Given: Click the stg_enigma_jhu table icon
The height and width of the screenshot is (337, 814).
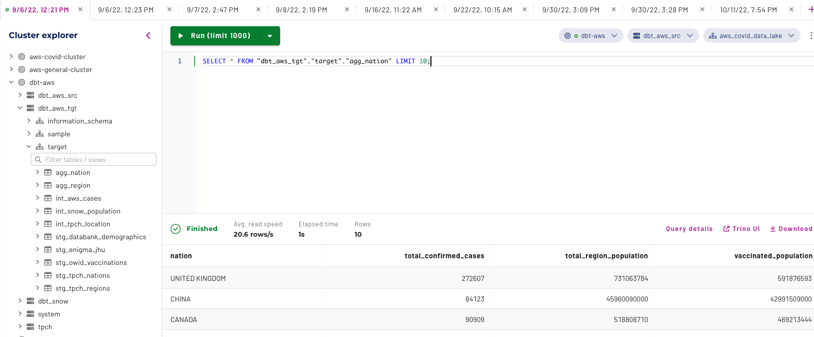Looking at the screenshot, I should (x=48, y=250).
